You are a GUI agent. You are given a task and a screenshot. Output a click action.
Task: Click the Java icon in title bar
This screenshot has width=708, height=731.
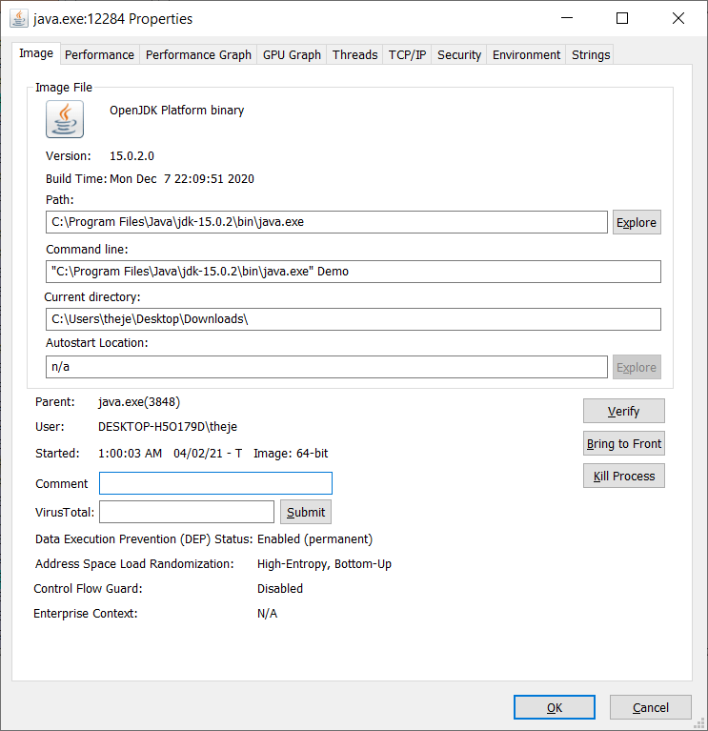[x=19, y=19]
